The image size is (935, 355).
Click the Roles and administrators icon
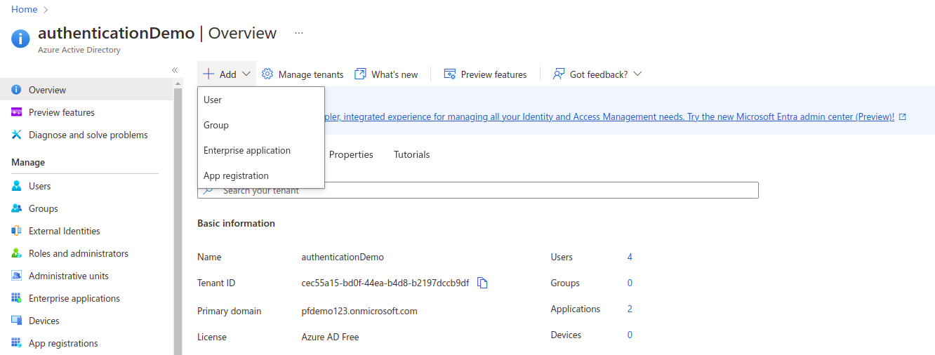(16, 253)
